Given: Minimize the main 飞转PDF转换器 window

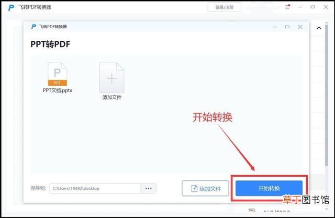Looking at the screenshot, I should [x=300, y=7].
